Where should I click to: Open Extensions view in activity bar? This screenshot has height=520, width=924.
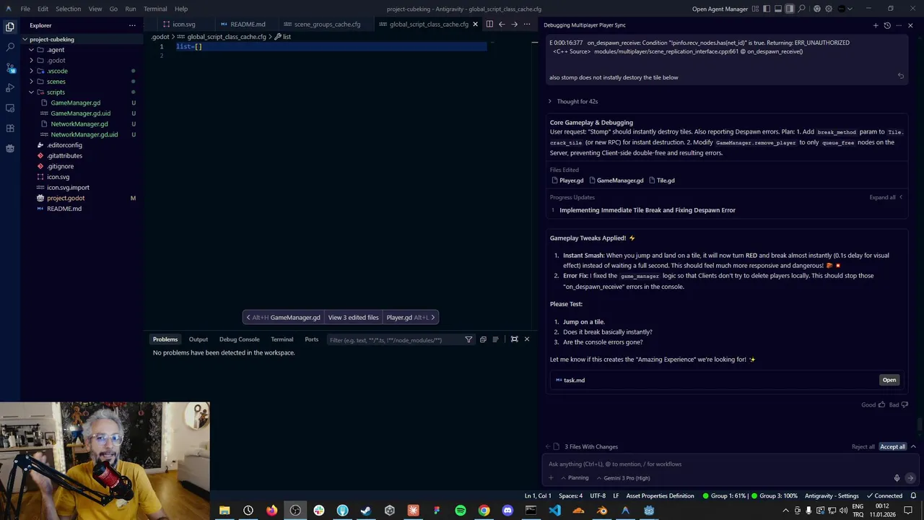pos(10,128)
